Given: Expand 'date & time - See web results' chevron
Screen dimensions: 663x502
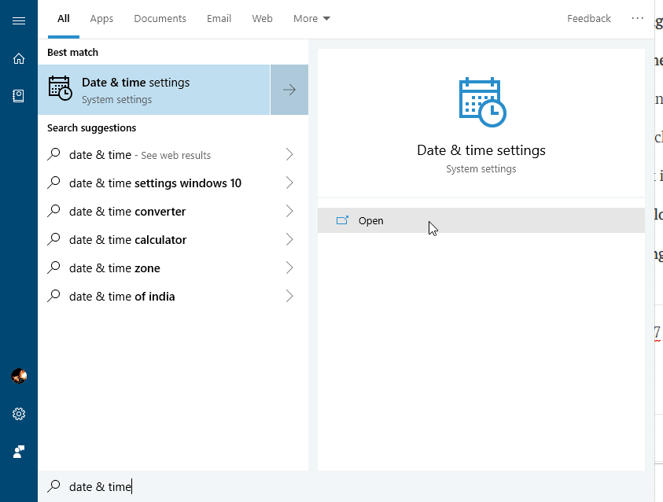Looking at the screenshot, I should (x=289, y=154).
